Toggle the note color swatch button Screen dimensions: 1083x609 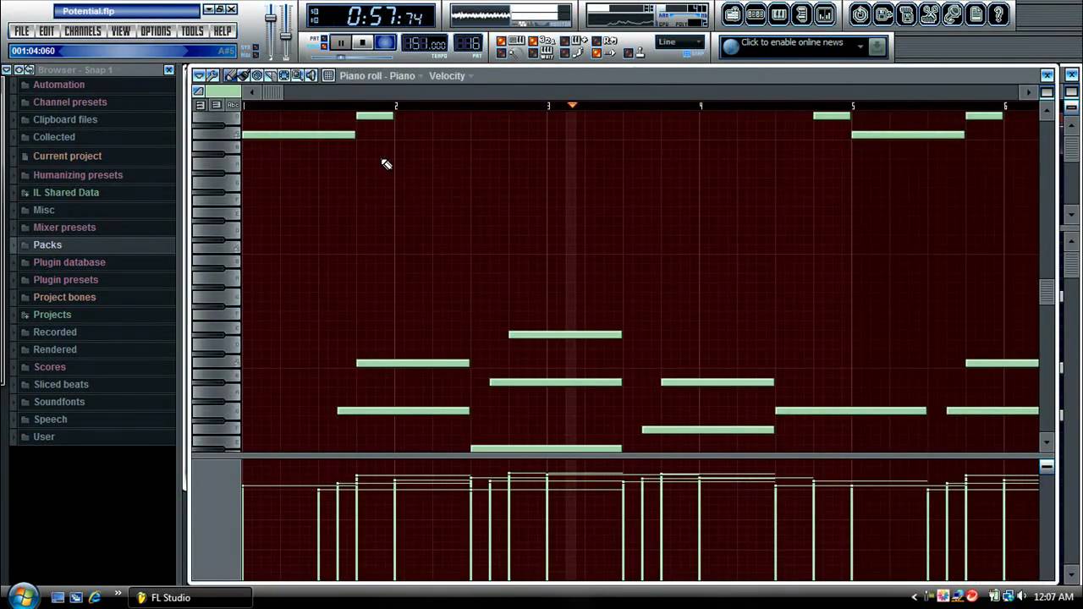[223, 91]
